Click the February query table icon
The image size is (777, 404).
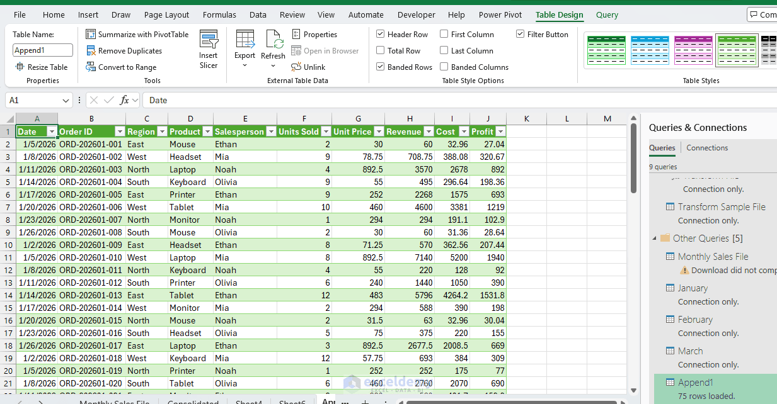671,320
